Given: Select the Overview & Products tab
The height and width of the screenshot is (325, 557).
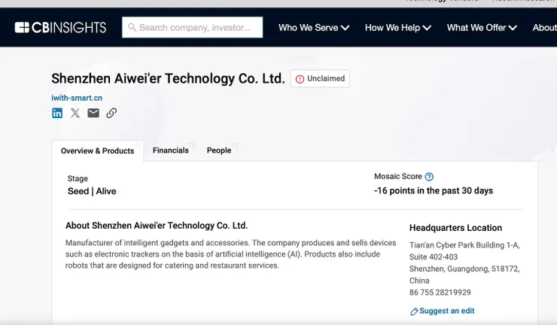Looking at the screenshot, I should coord(97,150).
